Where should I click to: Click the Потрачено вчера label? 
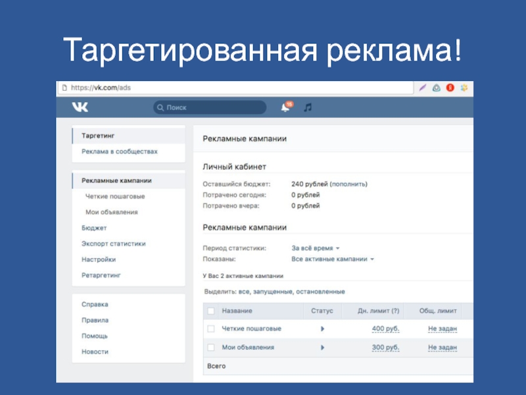(231, 205)
